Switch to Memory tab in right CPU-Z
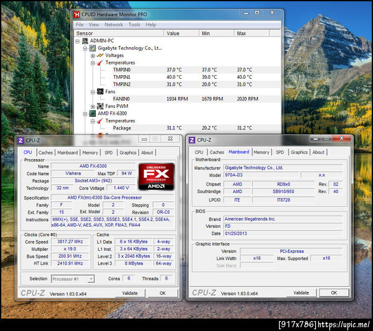Image resolution: width=373 pixels, height=331 pixels. [262, 152]
